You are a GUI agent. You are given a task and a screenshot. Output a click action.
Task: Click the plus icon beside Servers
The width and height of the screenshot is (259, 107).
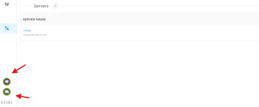coord(56,6)
